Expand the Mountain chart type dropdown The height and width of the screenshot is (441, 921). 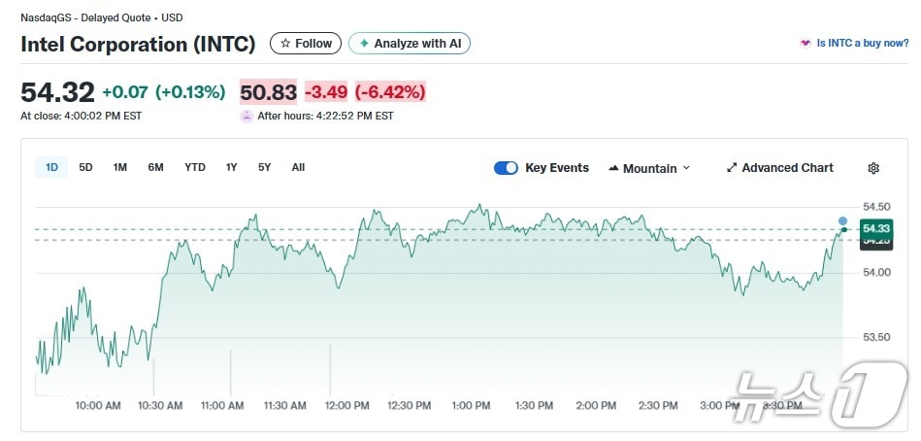tap(686, 168)
